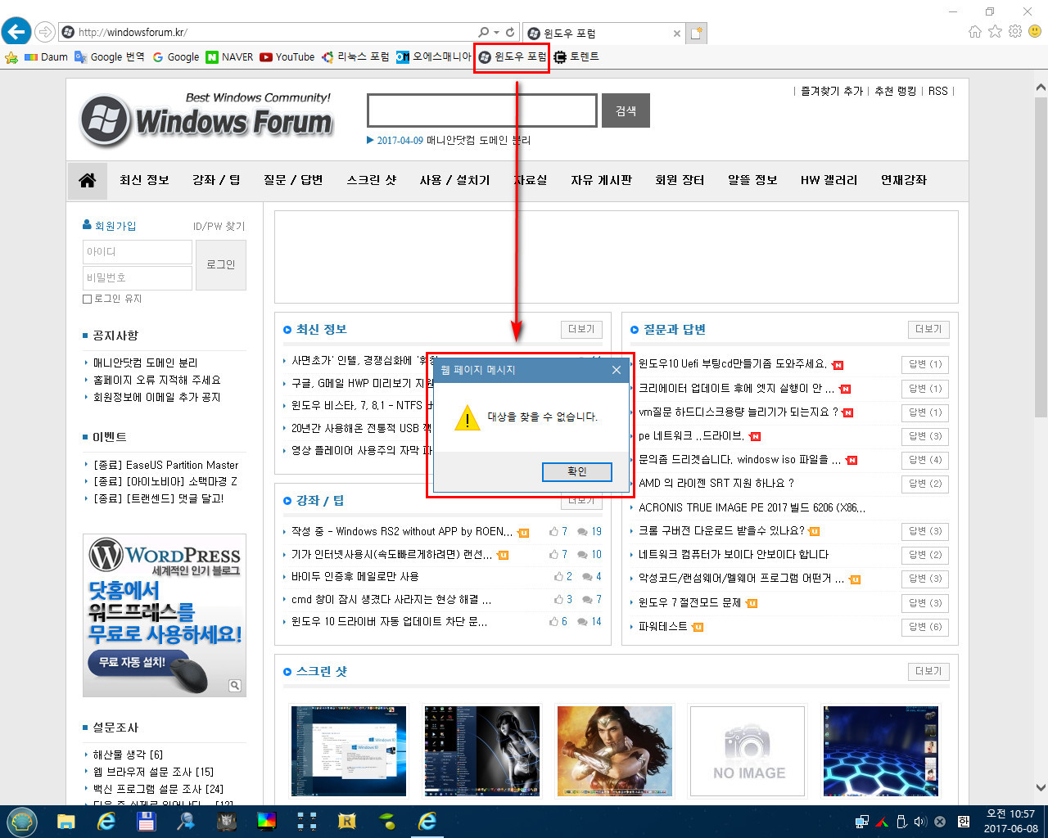Open the Google 번역 bookmark

tap(110, 57)
